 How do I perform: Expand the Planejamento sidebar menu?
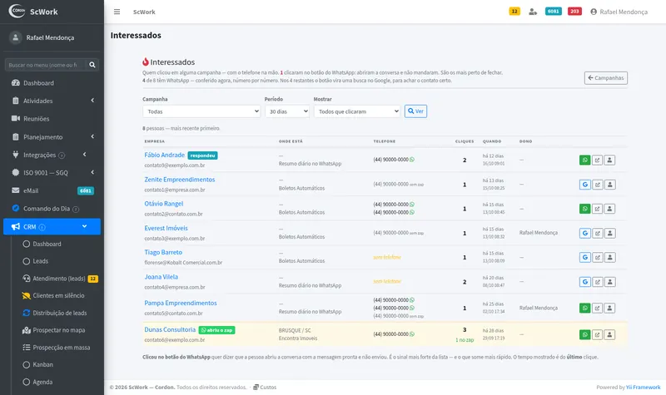(x=52, y=136)
